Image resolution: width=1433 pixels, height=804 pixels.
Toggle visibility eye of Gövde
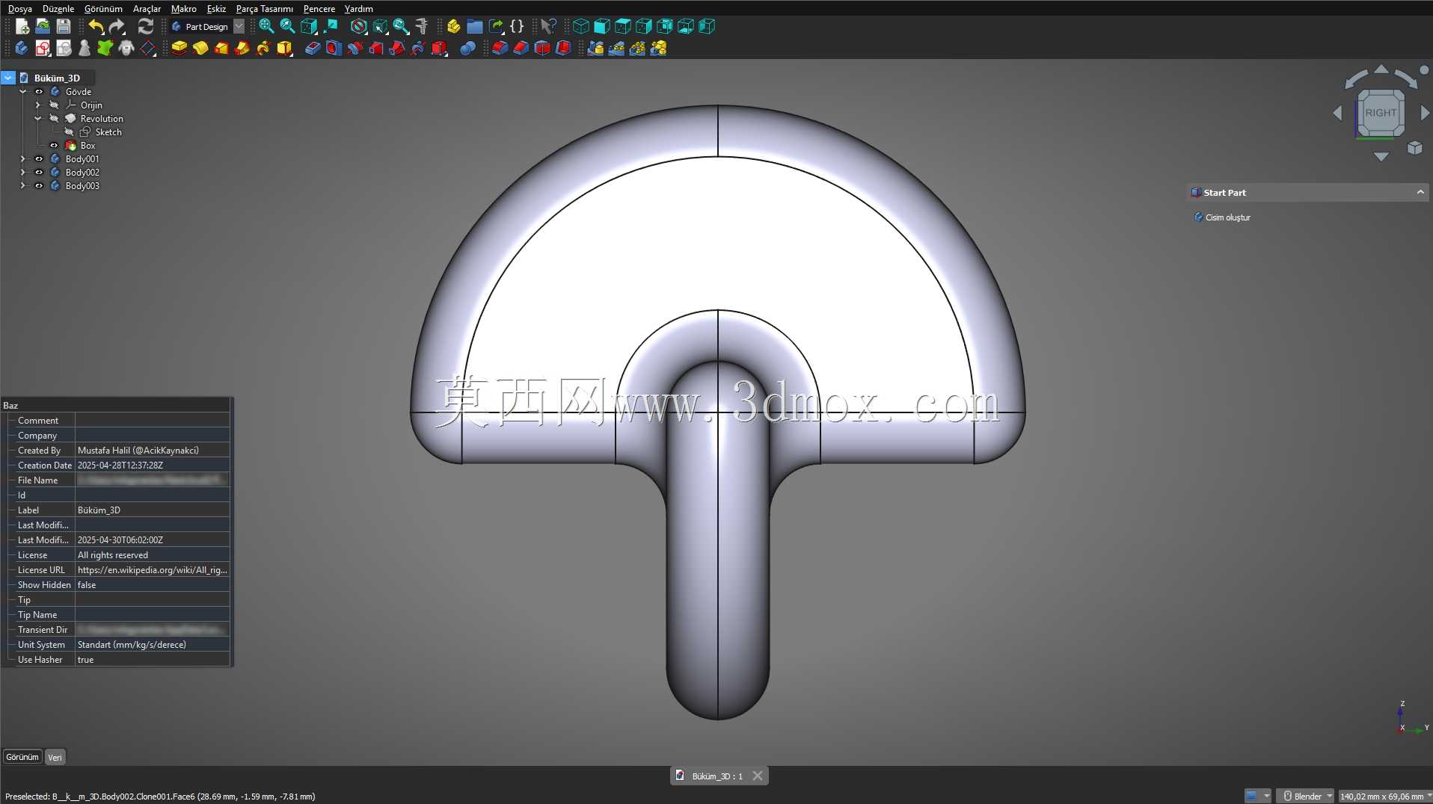pos(39,92)
